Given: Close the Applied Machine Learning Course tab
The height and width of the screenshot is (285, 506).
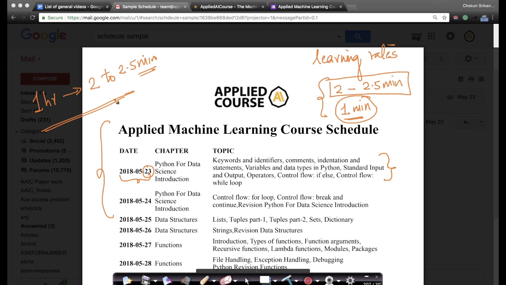Looking at the screenshot, I should (x=341, y=7).
